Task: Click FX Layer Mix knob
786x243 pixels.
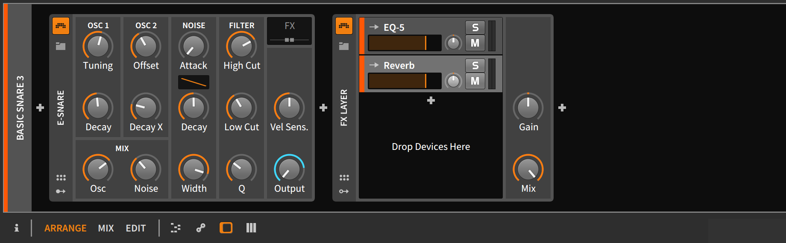Action: 528,170
